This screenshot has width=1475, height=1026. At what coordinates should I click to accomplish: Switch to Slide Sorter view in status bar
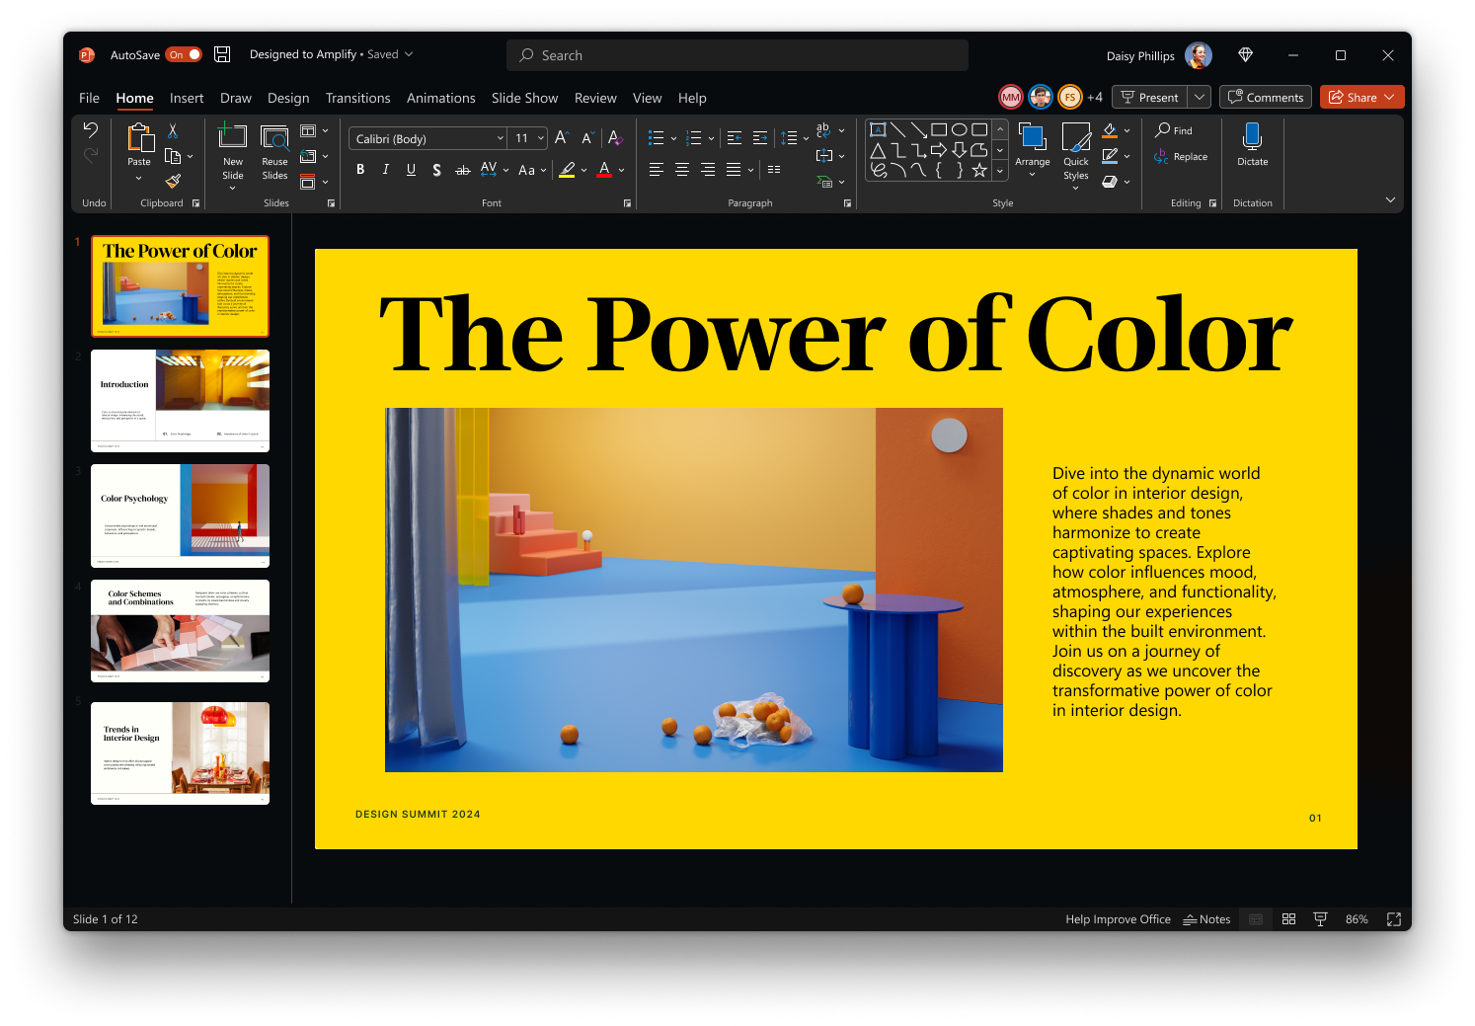(x=1288, y=919)
